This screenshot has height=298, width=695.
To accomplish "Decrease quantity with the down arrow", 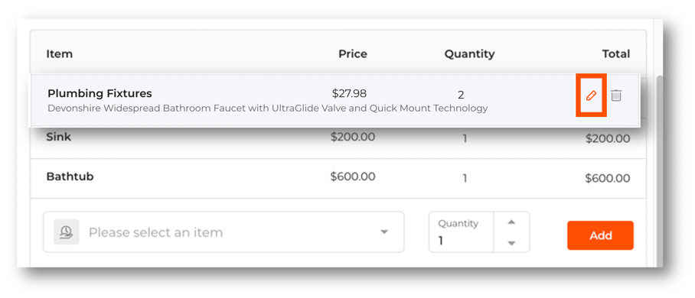I will pos(511,243).
